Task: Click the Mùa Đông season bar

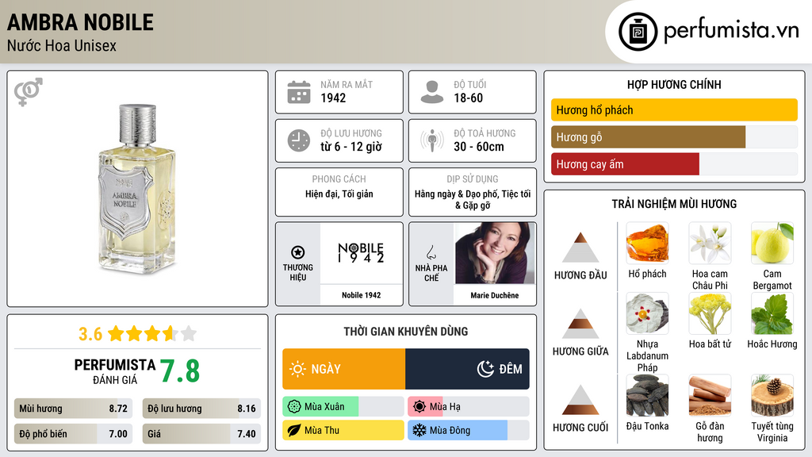Action: tap(469, 430)
